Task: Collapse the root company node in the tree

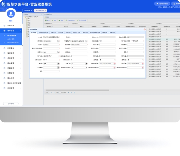Action: click(x=24, y=17)
